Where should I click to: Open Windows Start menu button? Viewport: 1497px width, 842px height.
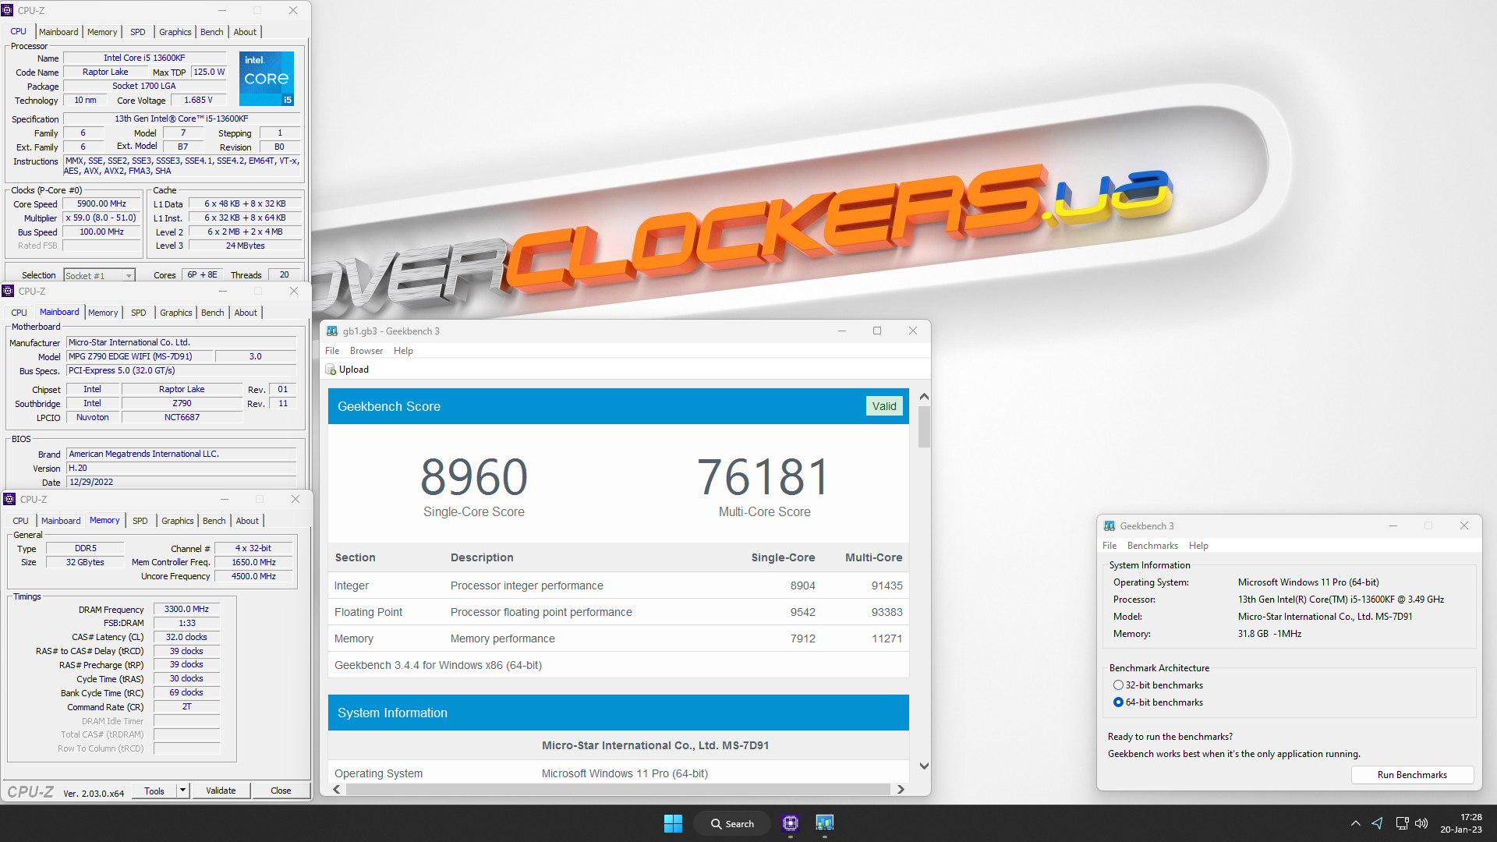(x=673, y=823)
